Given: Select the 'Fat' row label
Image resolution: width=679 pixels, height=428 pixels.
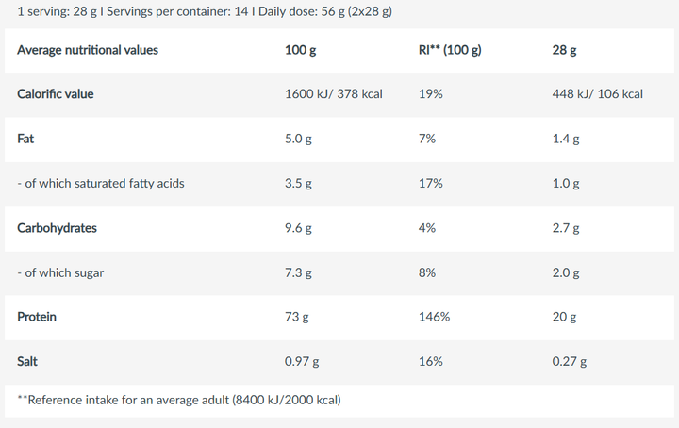Looking at the screenshot, I should (25, 139).
